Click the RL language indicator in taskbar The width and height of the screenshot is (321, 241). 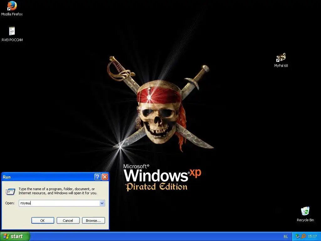pyautogui.click(x=286, y=237)
